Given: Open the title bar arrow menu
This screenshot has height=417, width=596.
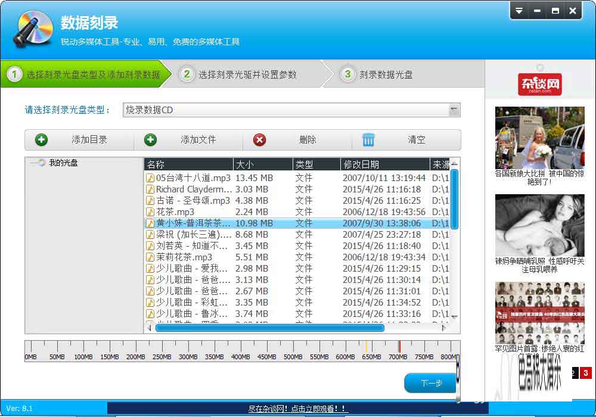Looking at the screenshot, I should (x=520, y=10).
